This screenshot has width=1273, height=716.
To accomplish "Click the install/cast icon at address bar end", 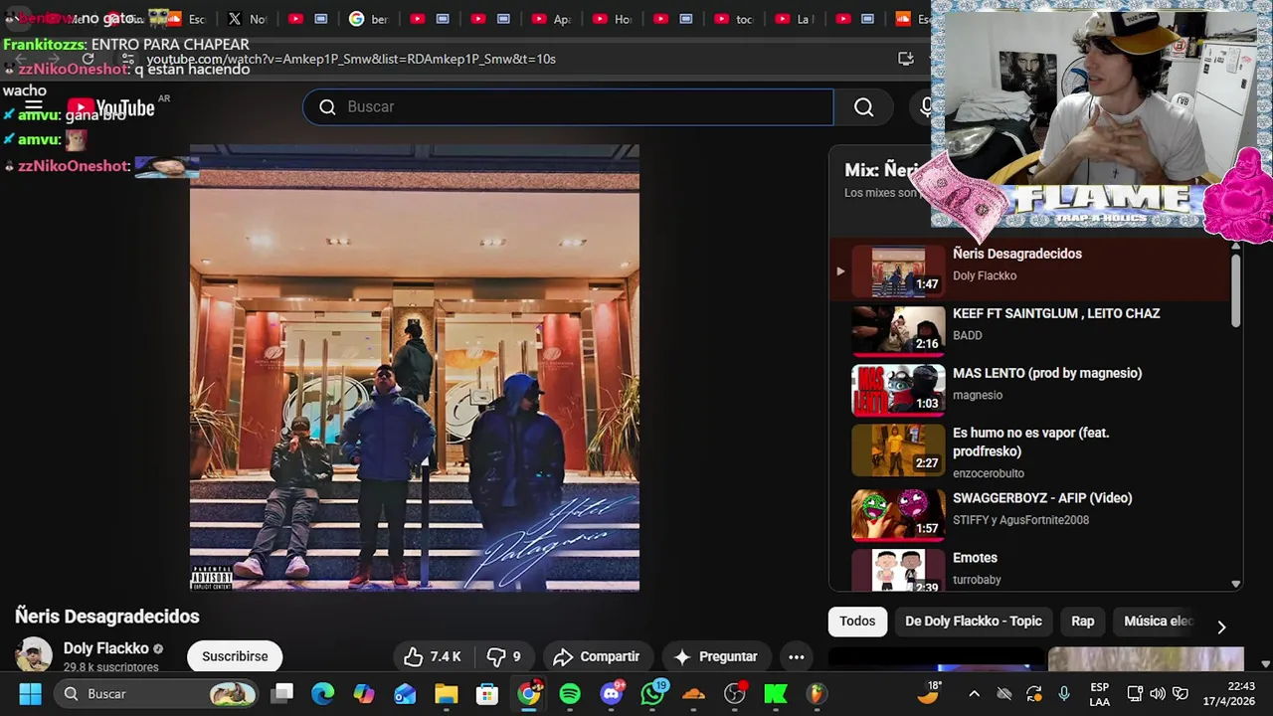I will (905, 59).
